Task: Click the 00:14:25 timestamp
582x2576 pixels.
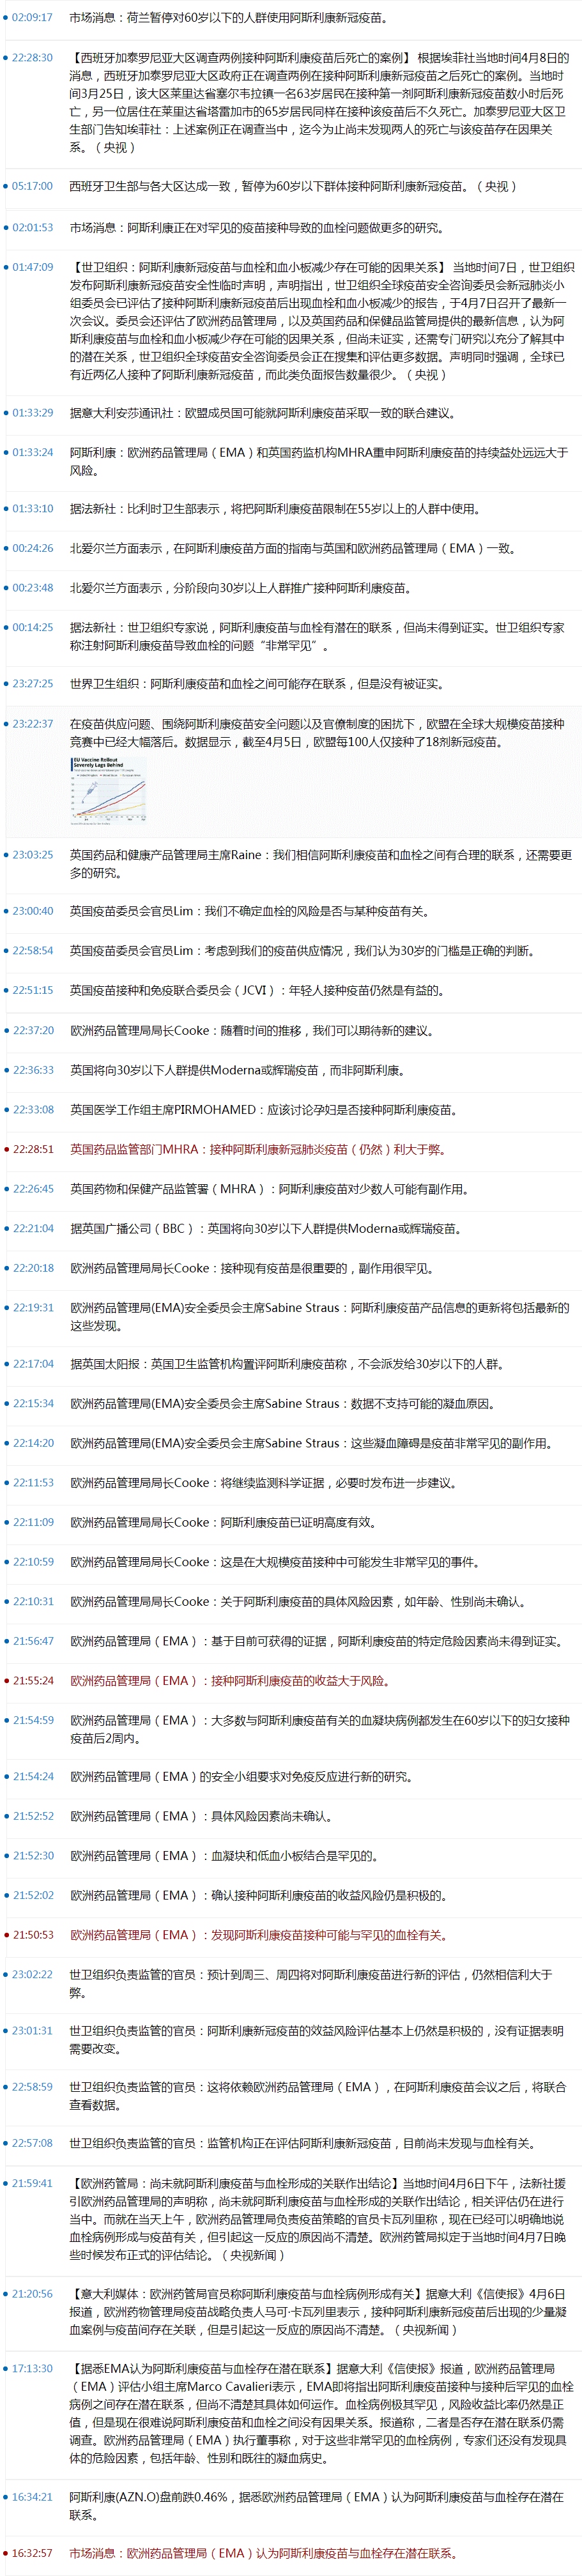Action: pos(33,627)
